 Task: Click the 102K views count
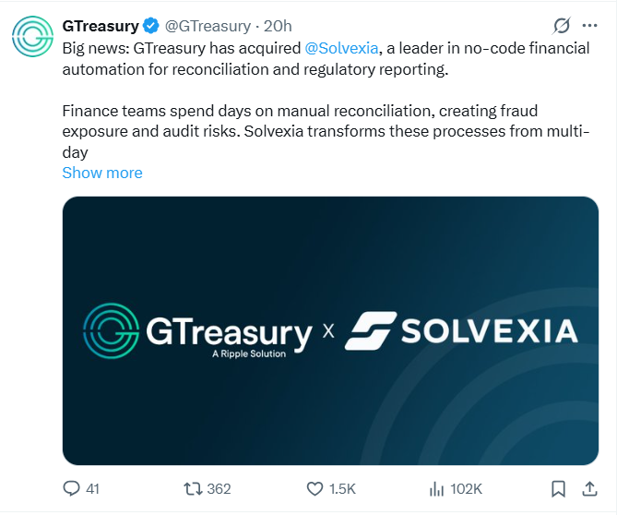pos(466,488)
